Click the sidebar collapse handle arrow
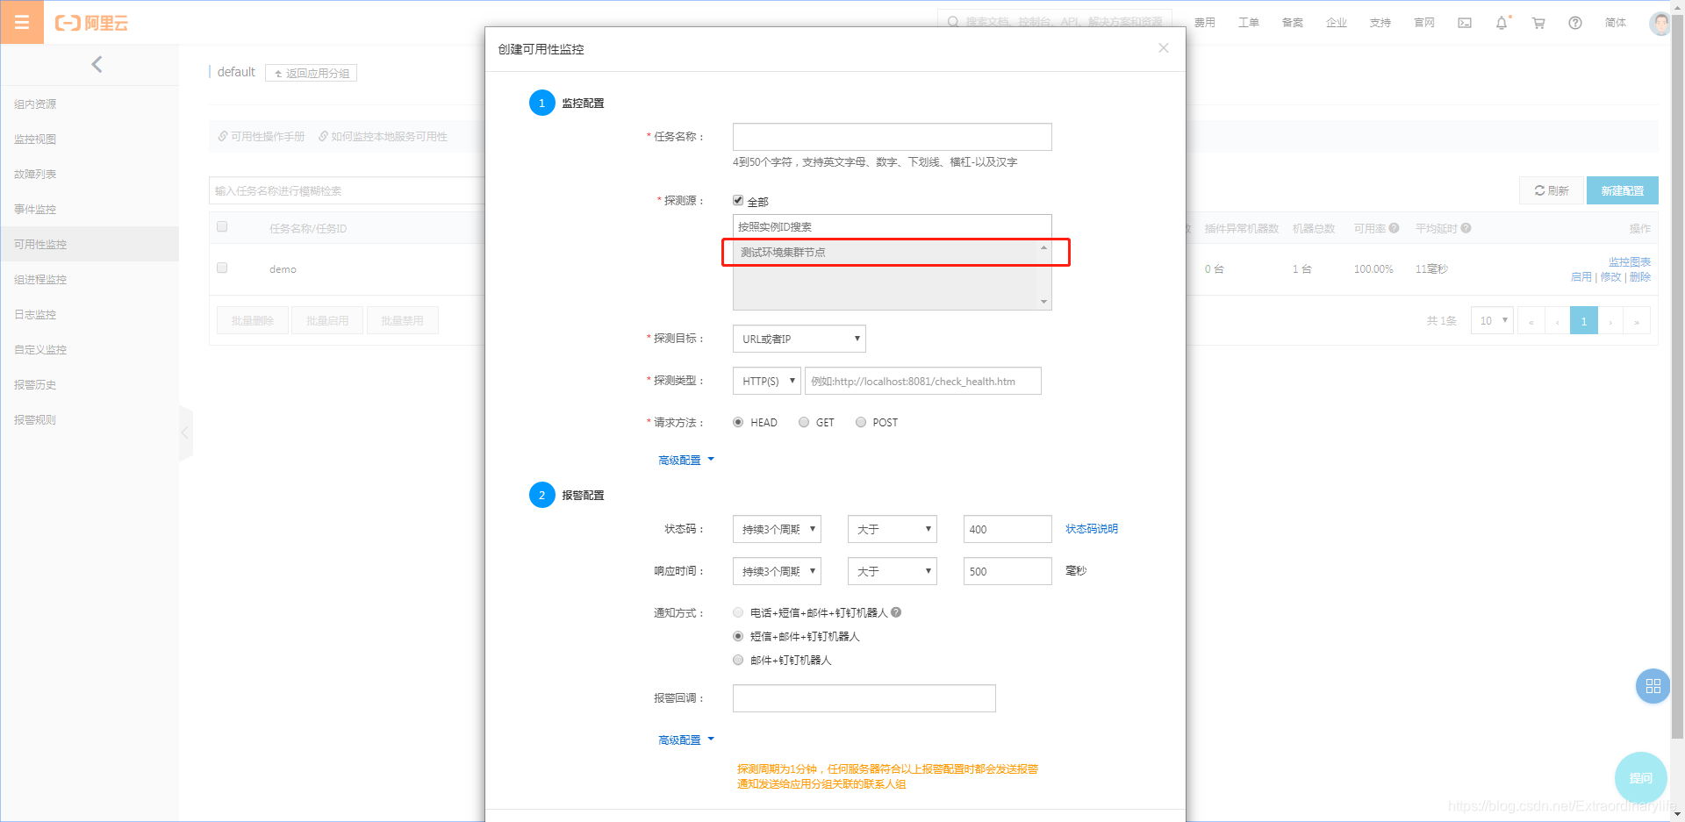Image resolution: width=1685 pixels, height=822 pixels. (185, 432)
